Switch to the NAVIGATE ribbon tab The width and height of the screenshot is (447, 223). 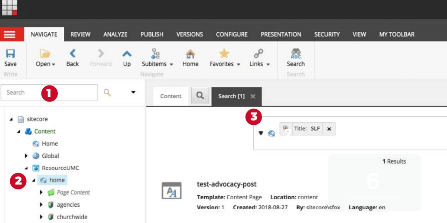44,34
